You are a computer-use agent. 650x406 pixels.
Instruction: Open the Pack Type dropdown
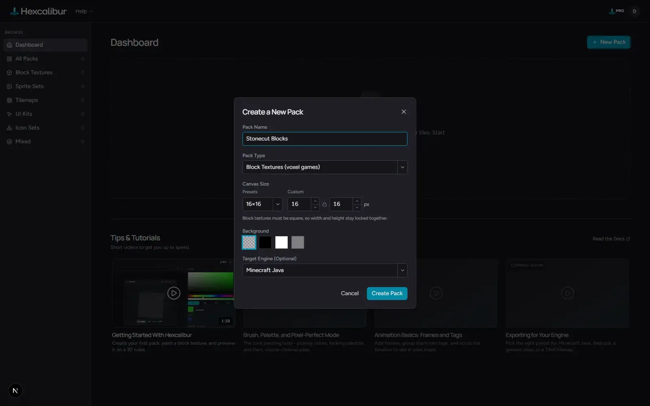pos(325,167)
